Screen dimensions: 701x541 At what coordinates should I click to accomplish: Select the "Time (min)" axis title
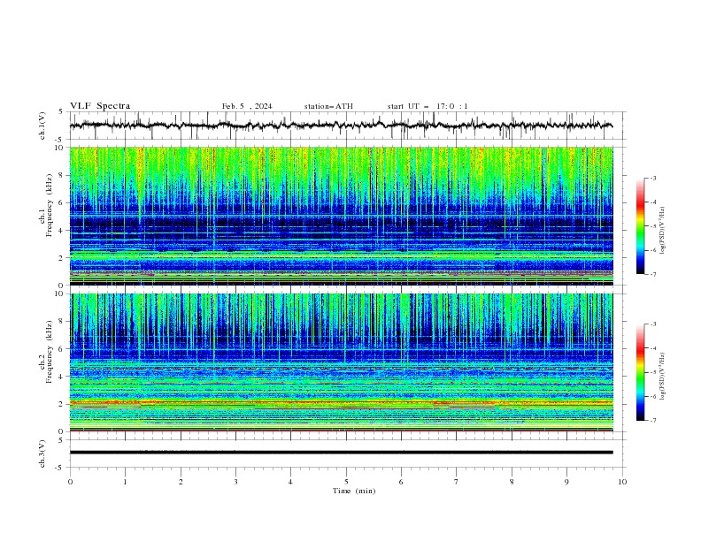354,491
